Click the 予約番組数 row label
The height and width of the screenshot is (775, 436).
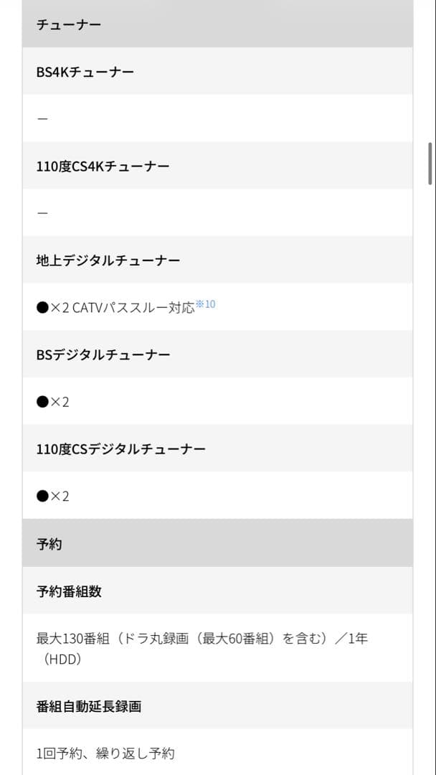click(x=69, y=591)
